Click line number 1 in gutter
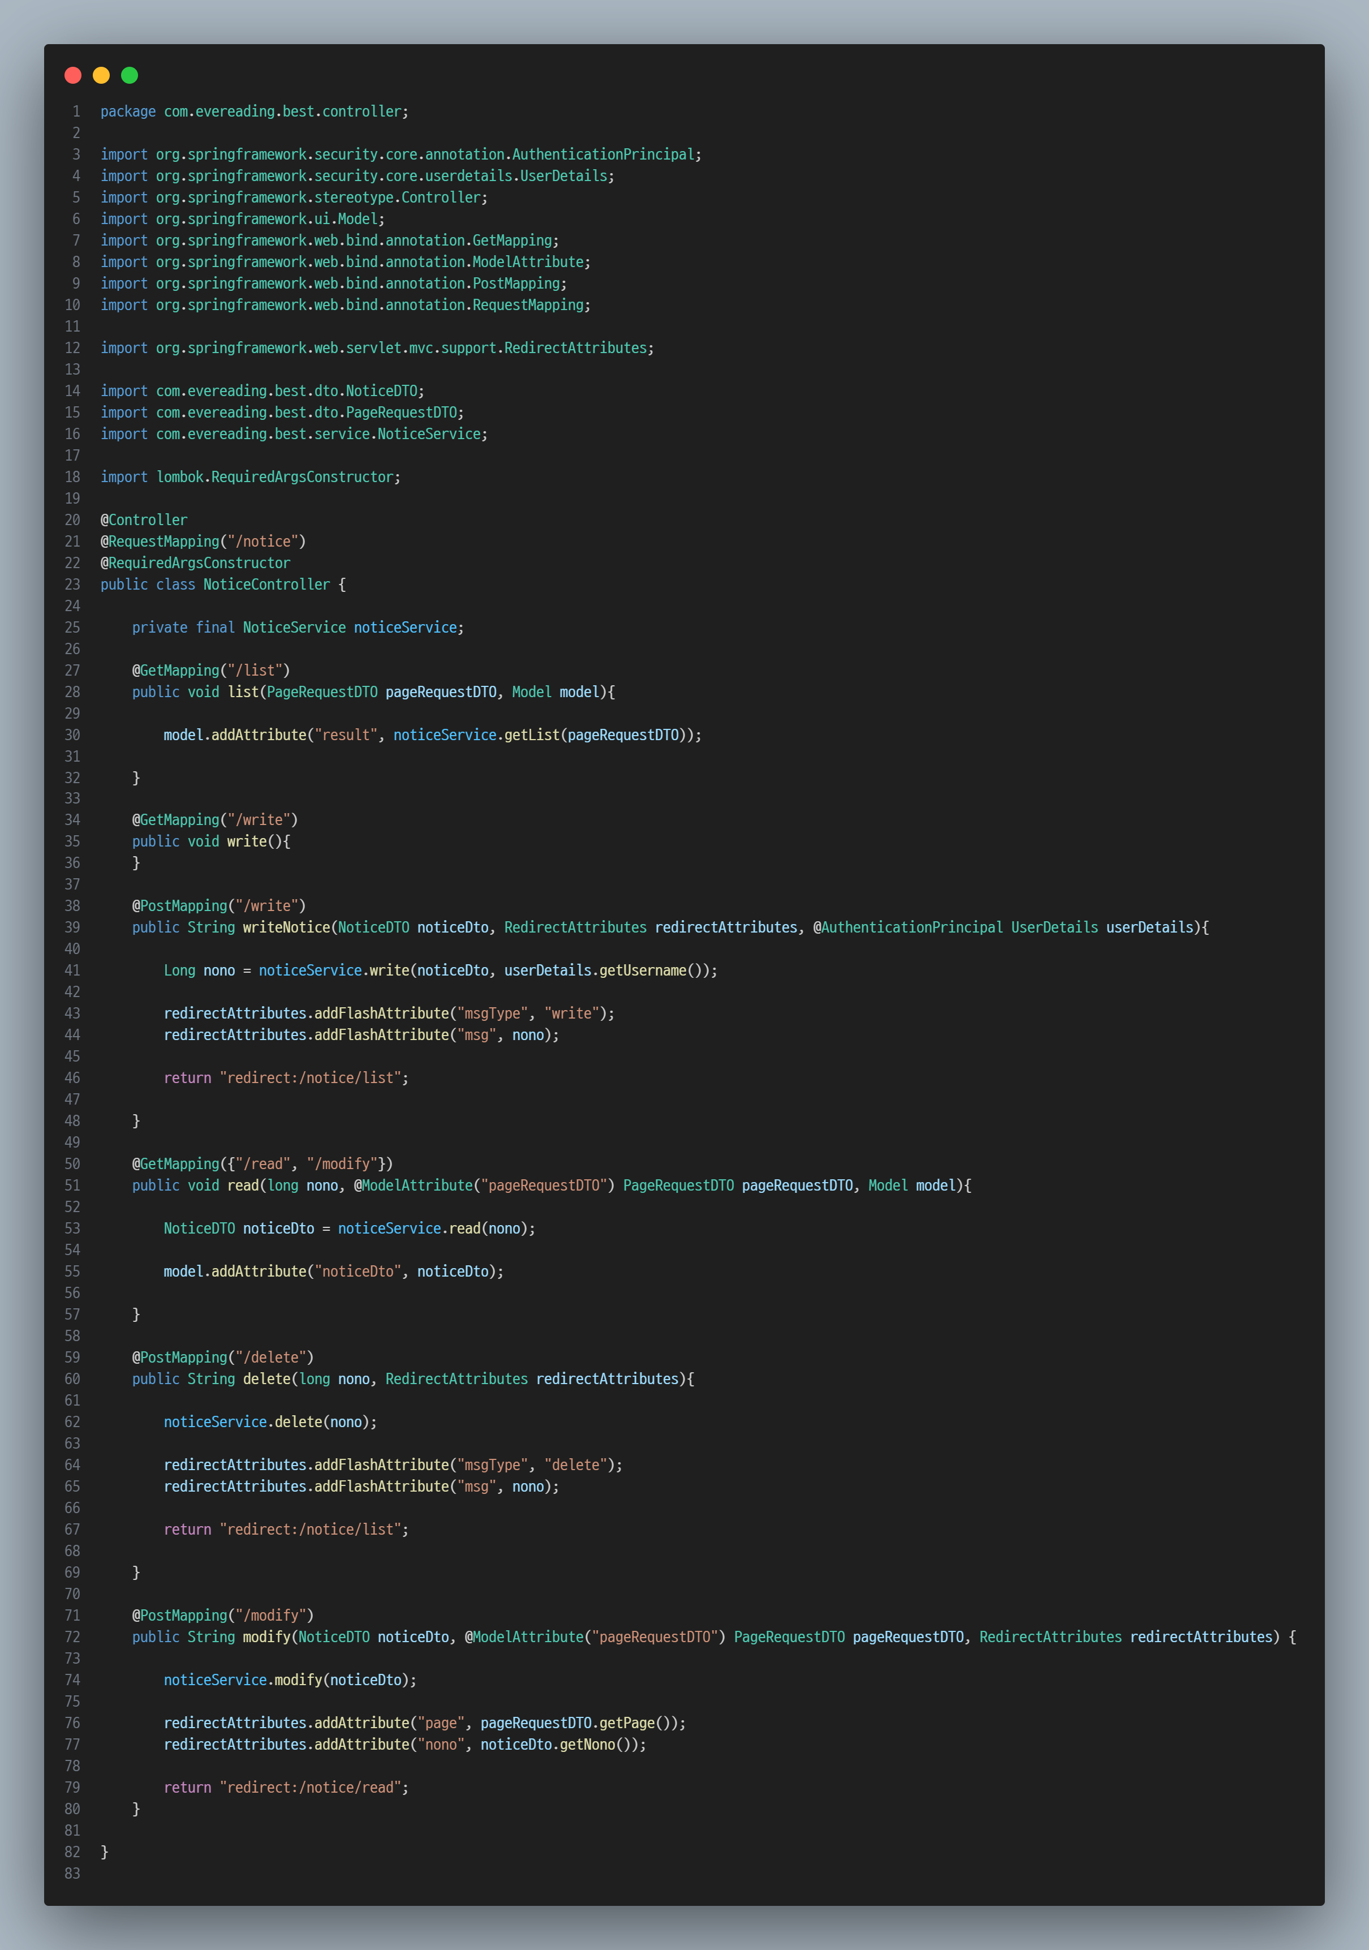Viewport: 1369px width, 1950px height. 76,111
